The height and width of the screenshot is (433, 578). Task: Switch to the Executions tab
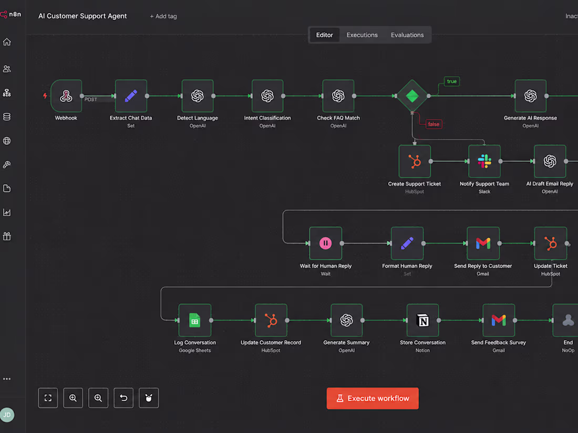(362, 35)
